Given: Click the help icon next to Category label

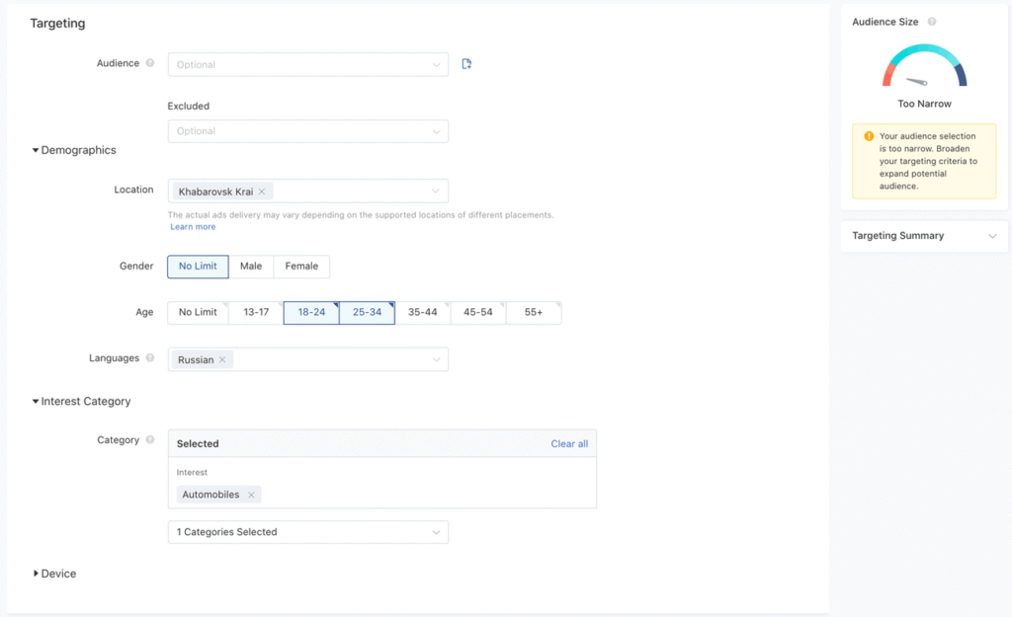Looking at the screenshot, I should coord(150,440).
